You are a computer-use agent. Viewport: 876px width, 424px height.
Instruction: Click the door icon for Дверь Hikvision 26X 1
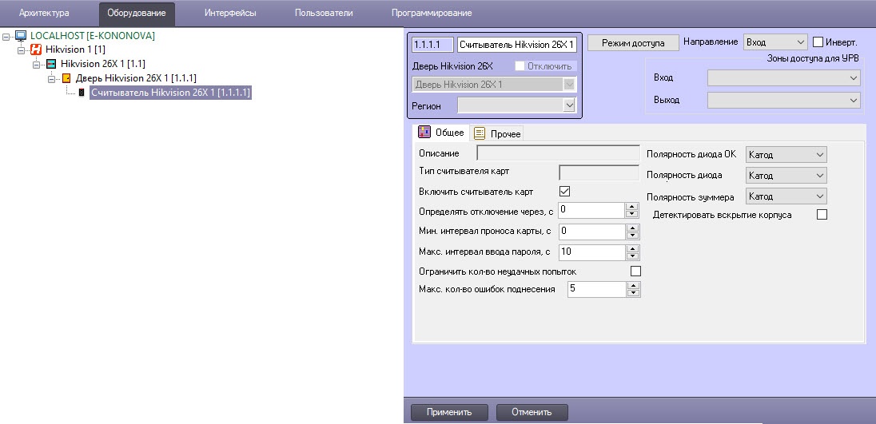[66, 78]
